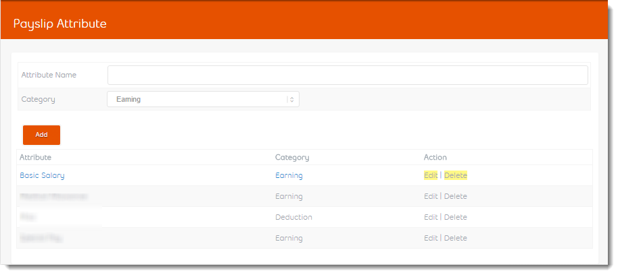The height and width of the screenshot is (275, 618).
Task: Click Delete in the Deduction row
Action: tap(456, 217)
